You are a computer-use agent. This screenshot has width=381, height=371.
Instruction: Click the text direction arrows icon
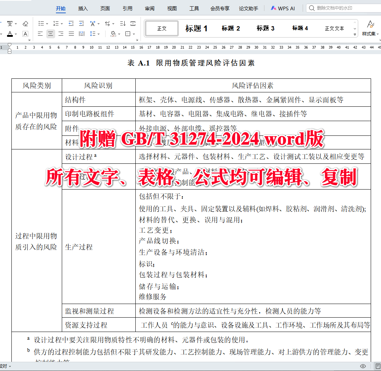[x=107, y=24]
